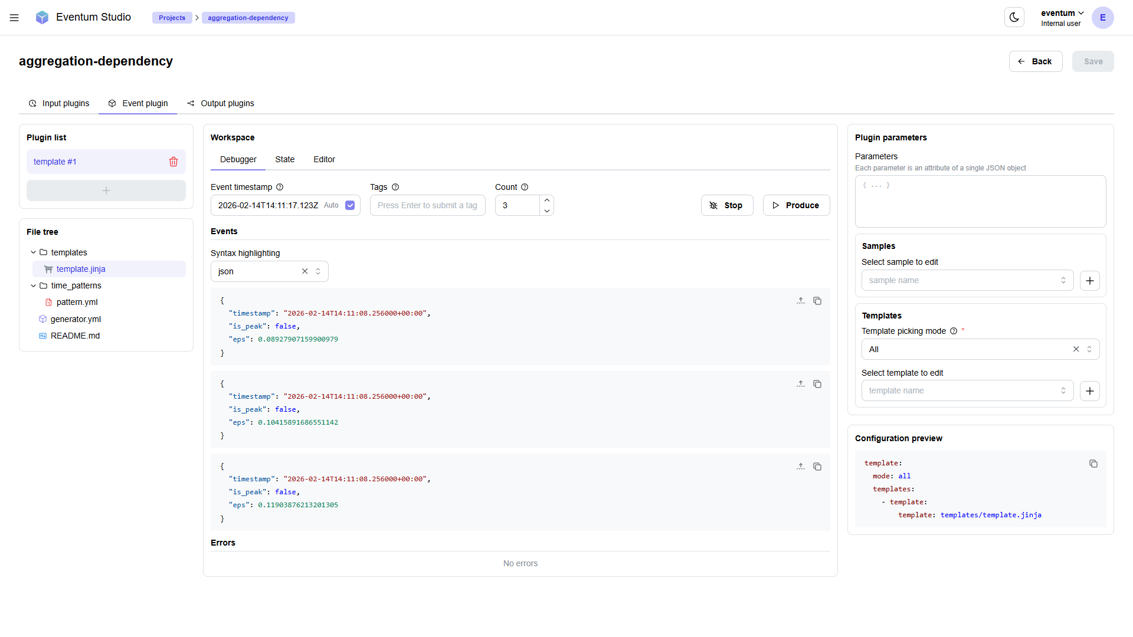
Task: Delete template #1 with trash icon
Action: click(173, 162)
